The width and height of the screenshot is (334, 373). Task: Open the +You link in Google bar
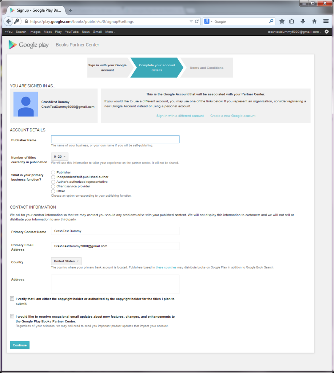9,32
